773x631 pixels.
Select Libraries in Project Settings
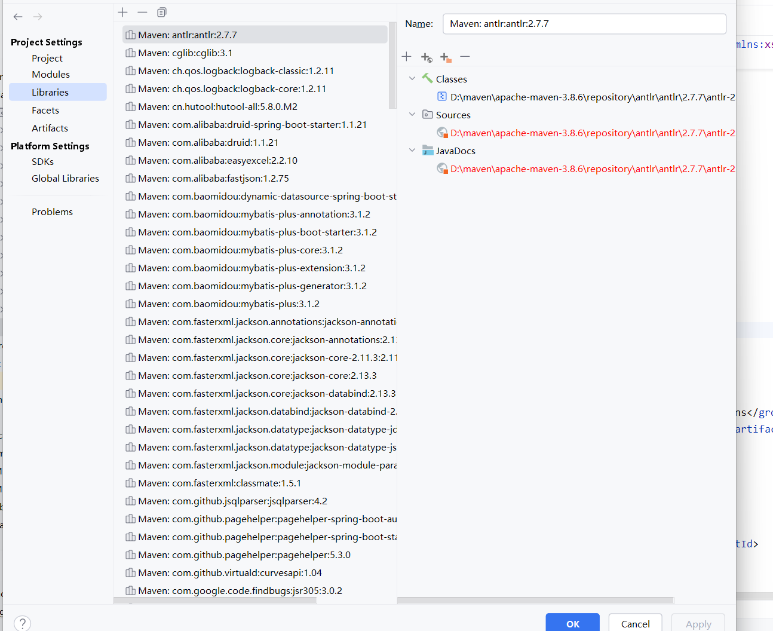click(58, 92)
